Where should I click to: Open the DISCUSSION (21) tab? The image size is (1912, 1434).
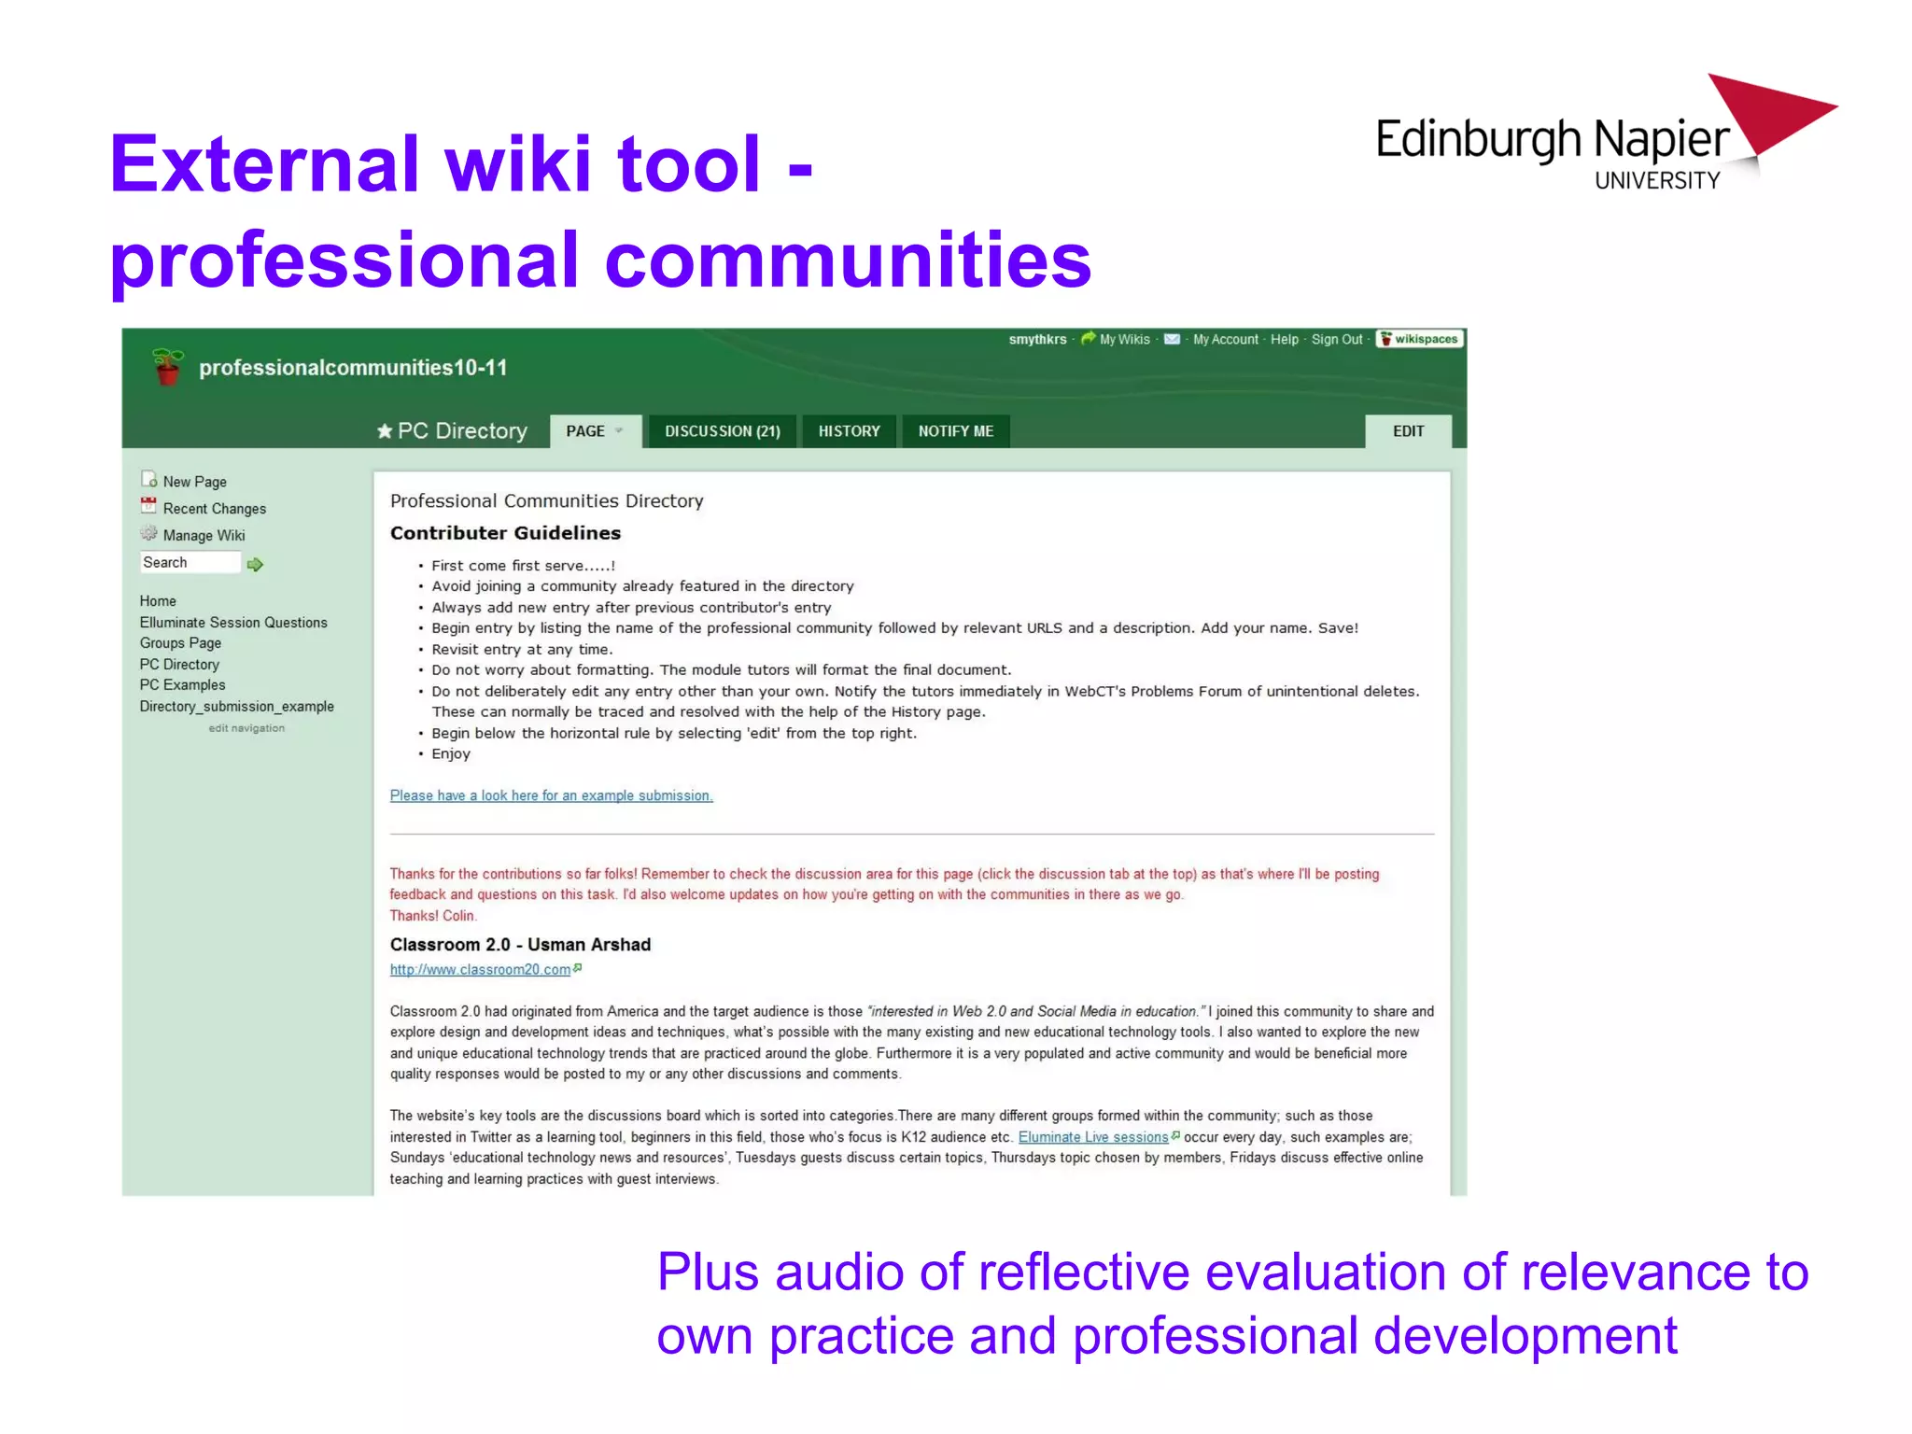pyautogui.click(x=722, y=431)
